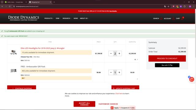Viewport: 196px width, 110px height.
Task: Switch to the Verify Codes browser tab
Action: (15, 2)
